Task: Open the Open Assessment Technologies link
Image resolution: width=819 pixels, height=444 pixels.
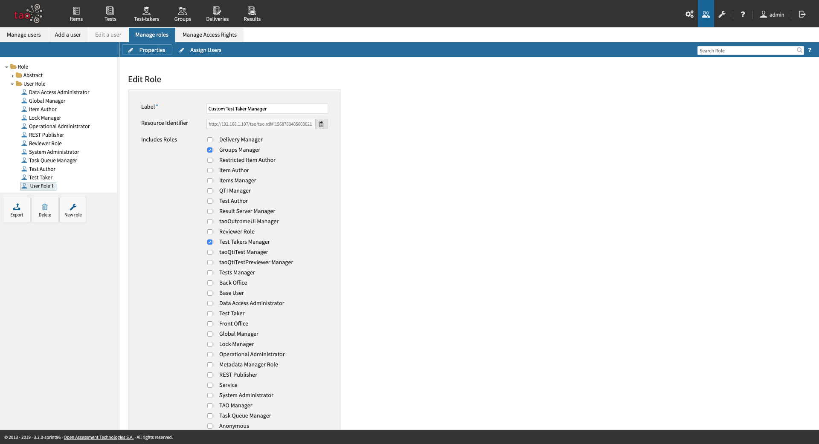Action: (99, 437)
